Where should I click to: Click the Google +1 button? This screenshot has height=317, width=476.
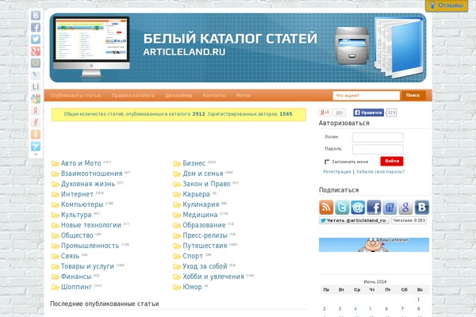point(324,113)
